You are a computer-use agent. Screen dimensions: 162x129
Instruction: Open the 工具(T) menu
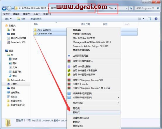[x=37, y=14]
